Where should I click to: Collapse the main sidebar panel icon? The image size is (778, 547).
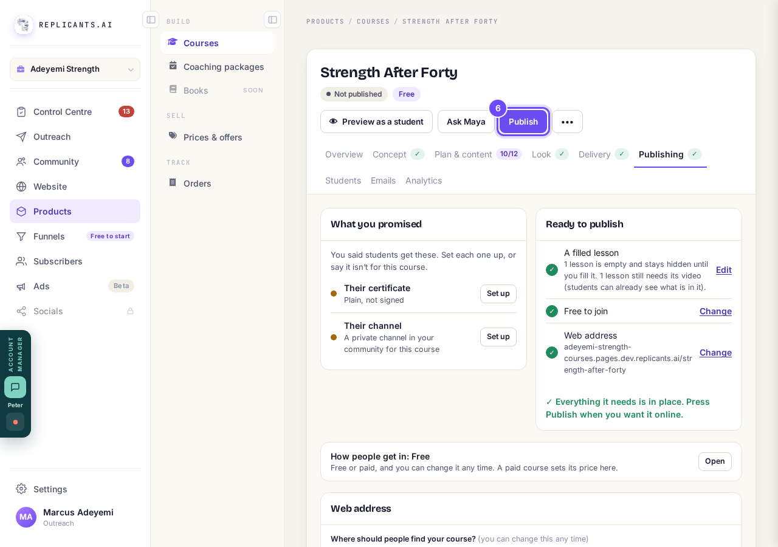pyautogui.click(x=151, y=19)
